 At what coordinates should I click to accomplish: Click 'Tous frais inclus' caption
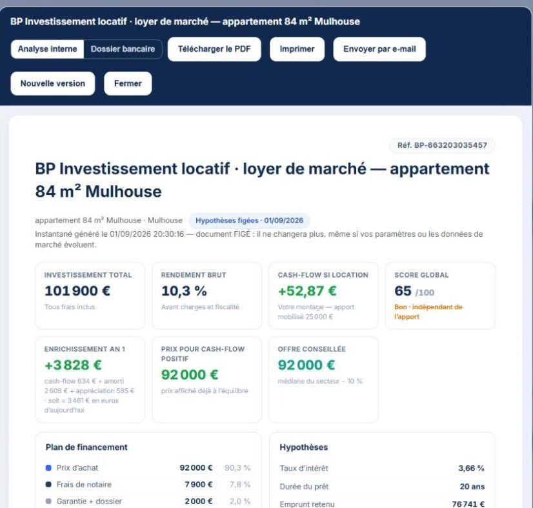(x=70, y=307)
